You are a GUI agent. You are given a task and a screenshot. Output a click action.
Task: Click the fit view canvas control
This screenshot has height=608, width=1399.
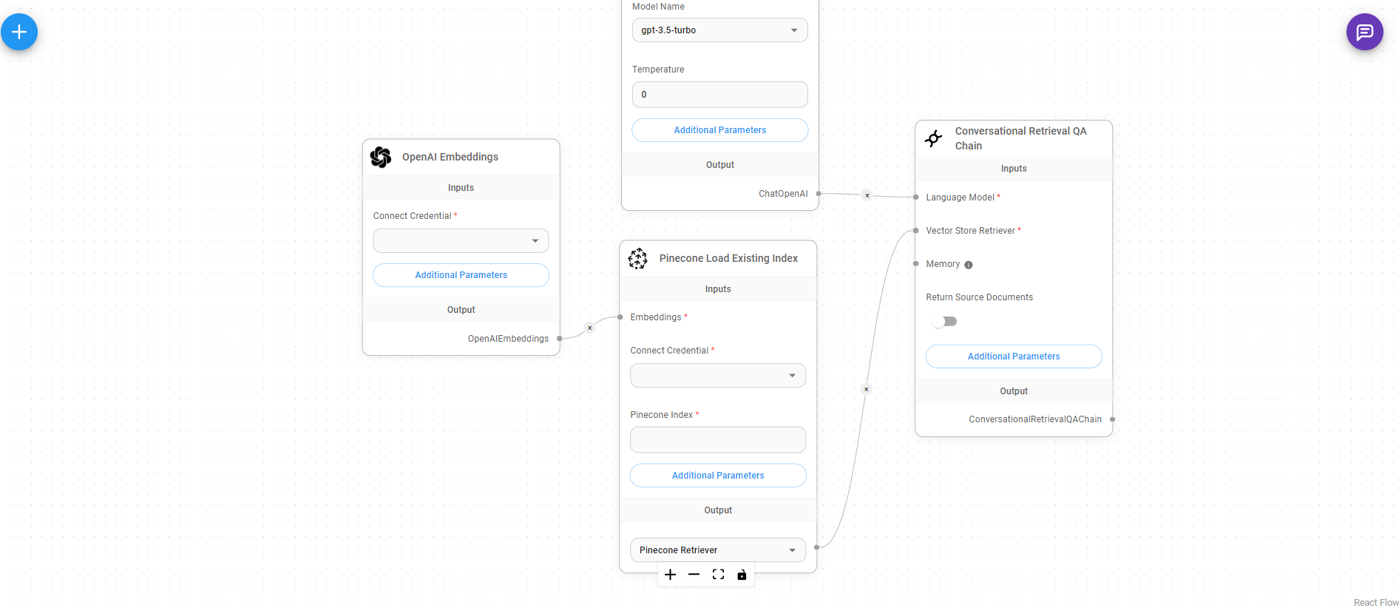(718, 575)
